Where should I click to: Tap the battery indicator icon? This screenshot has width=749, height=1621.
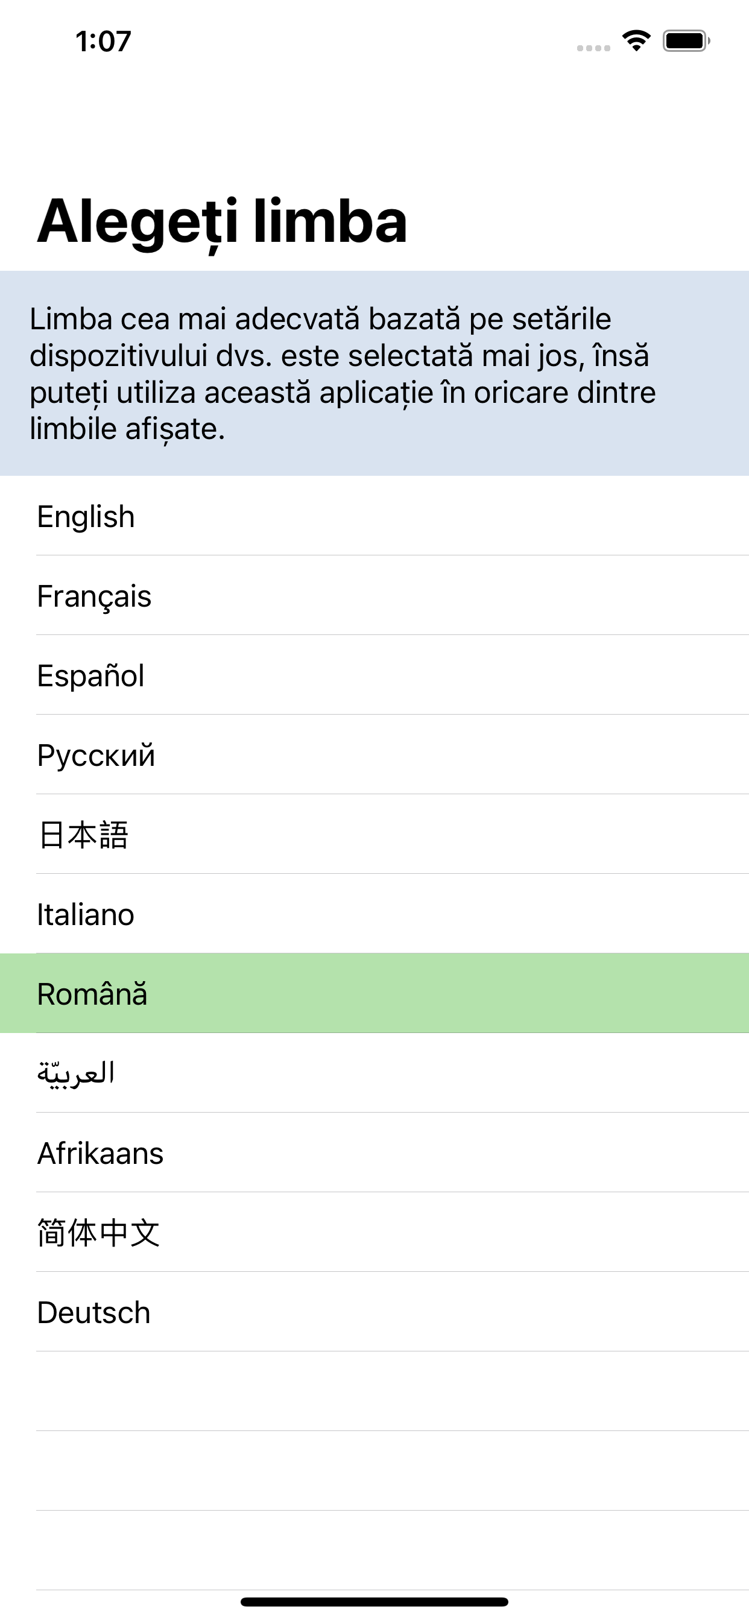pyautogui.click(x=686, y=41)
